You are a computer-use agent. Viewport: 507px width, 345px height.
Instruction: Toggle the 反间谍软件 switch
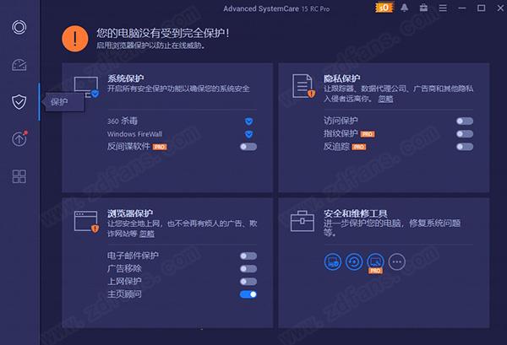(x=248, y=147)
